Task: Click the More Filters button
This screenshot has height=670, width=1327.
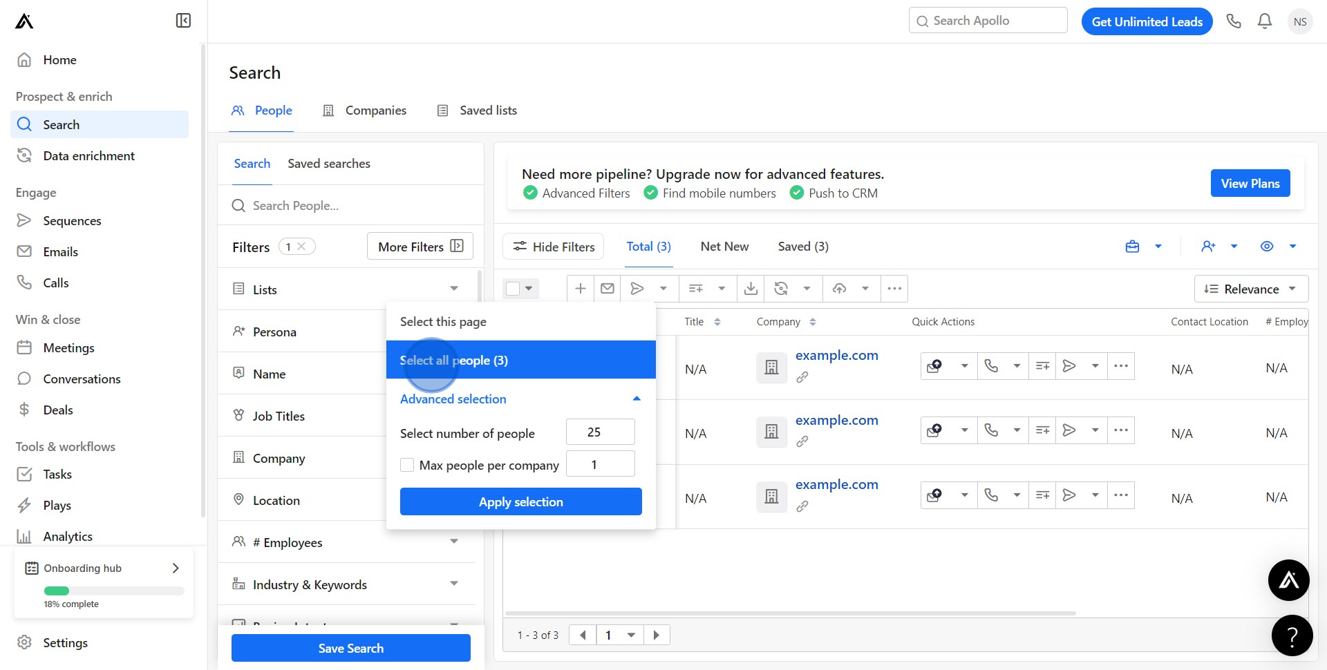Action: pyautogui.click(x=420, y=247)
